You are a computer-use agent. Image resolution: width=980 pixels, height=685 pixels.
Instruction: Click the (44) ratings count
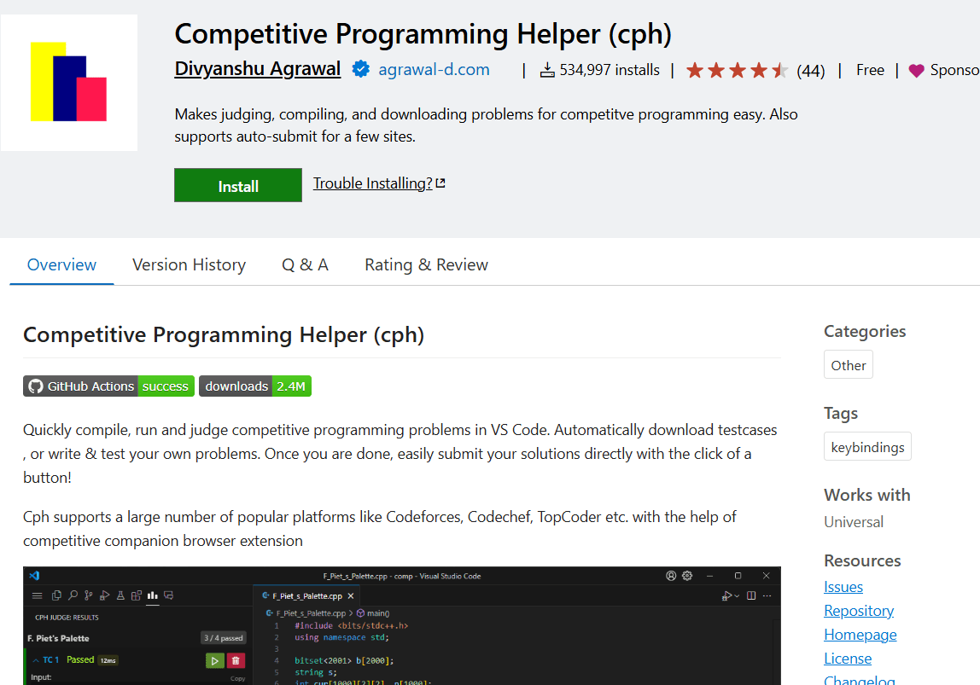click(x=811, y=71)
